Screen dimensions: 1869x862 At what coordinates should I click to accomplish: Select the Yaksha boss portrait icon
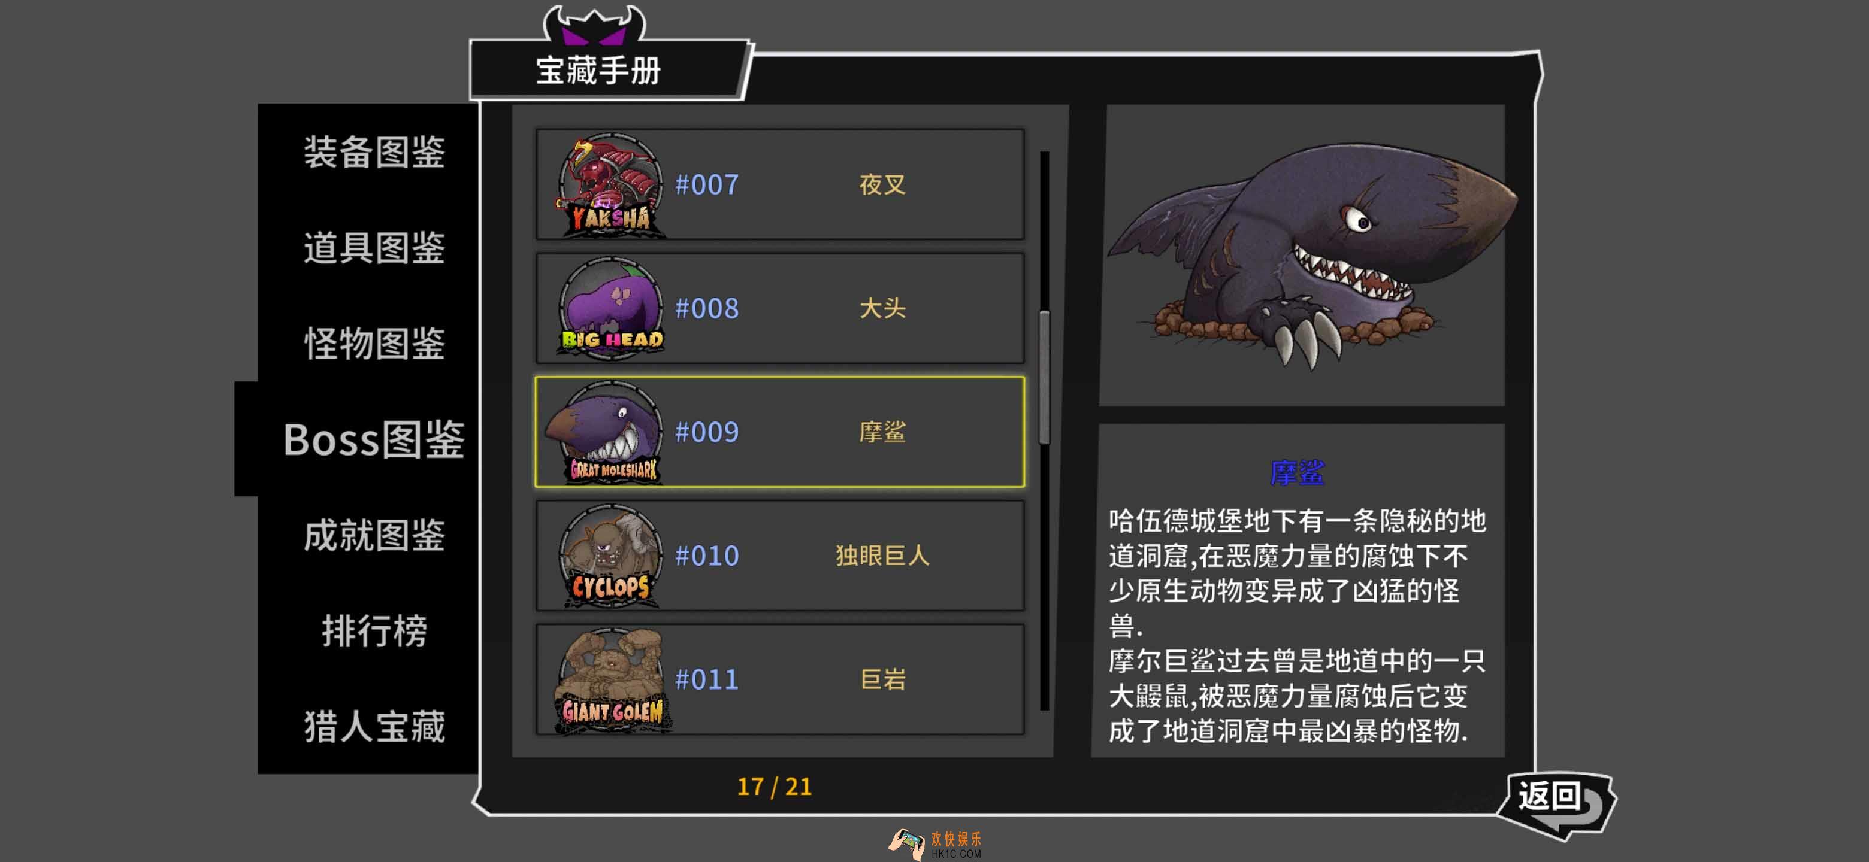tap(611, 185)
